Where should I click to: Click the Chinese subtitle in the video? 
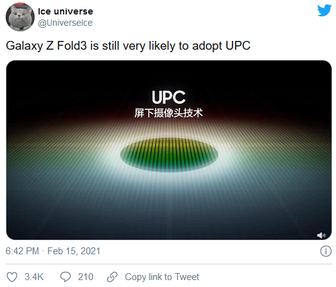[169, 113]
